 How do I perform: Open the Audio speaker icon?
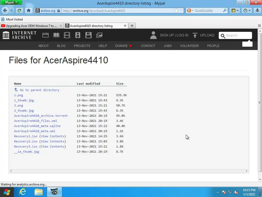coord(78,35)
